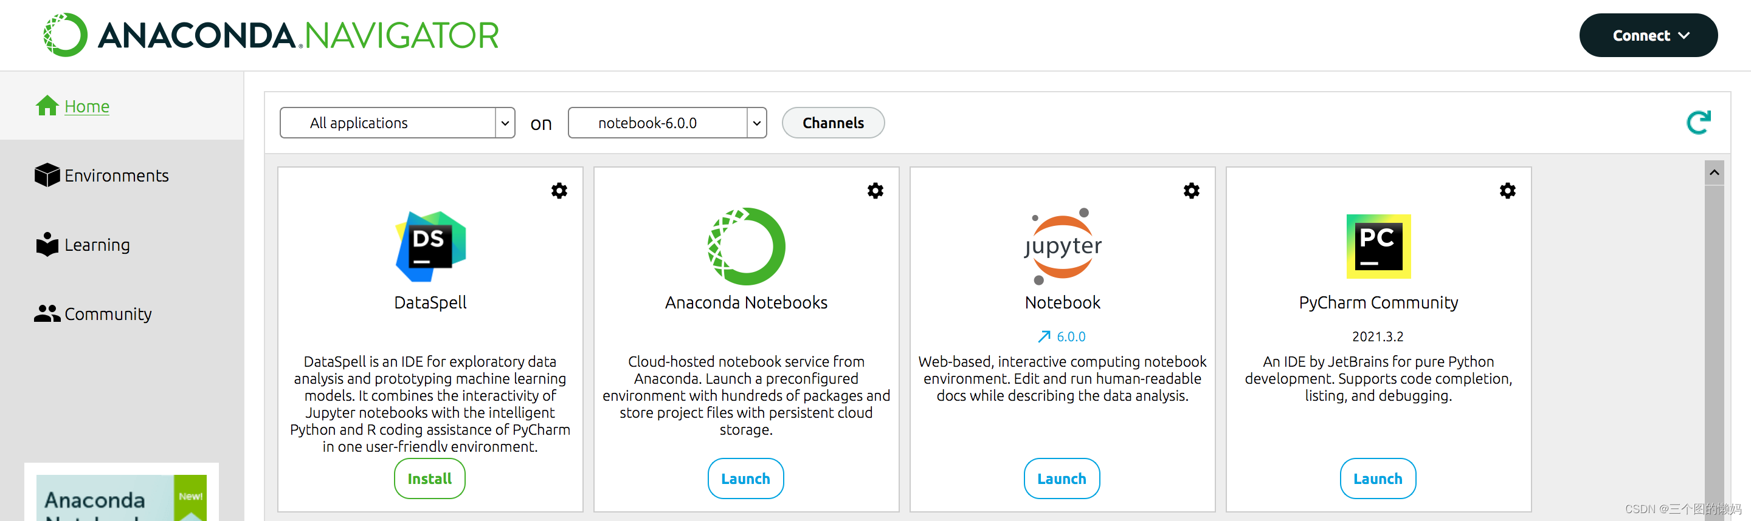1751x521 pixels.
Task: Open settings gear on Anaconda Notebooks card
Action: [875, 191]
